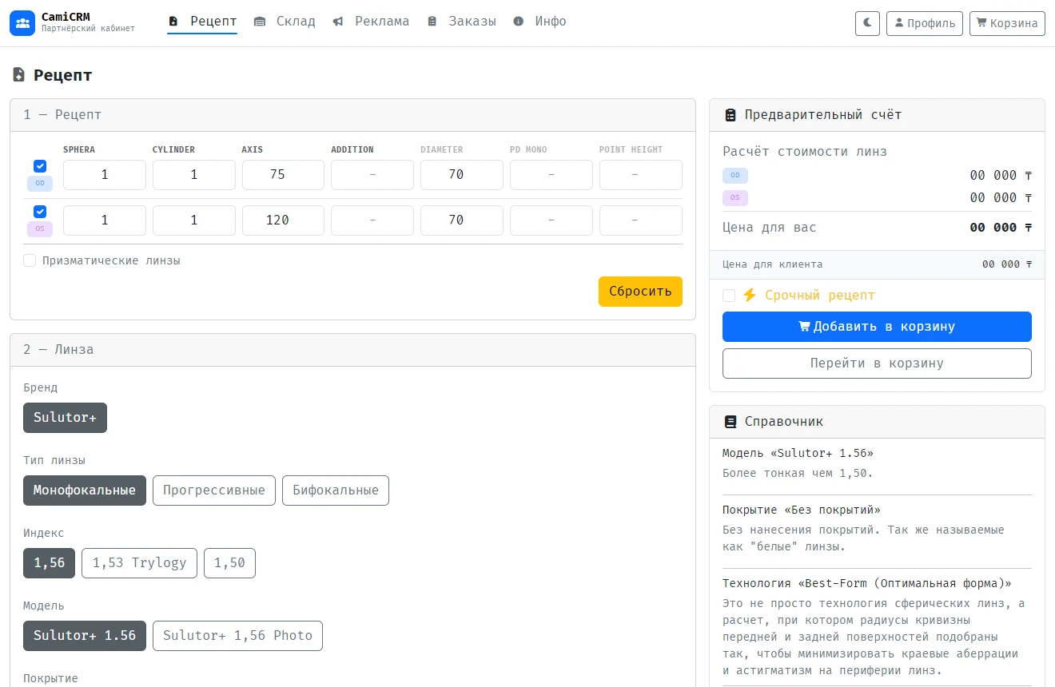Image resolution: width=1055 pixels, height=687 pixels.
Task: Select model Sulutor+ 1.56
Action: (x=85, y=636)
